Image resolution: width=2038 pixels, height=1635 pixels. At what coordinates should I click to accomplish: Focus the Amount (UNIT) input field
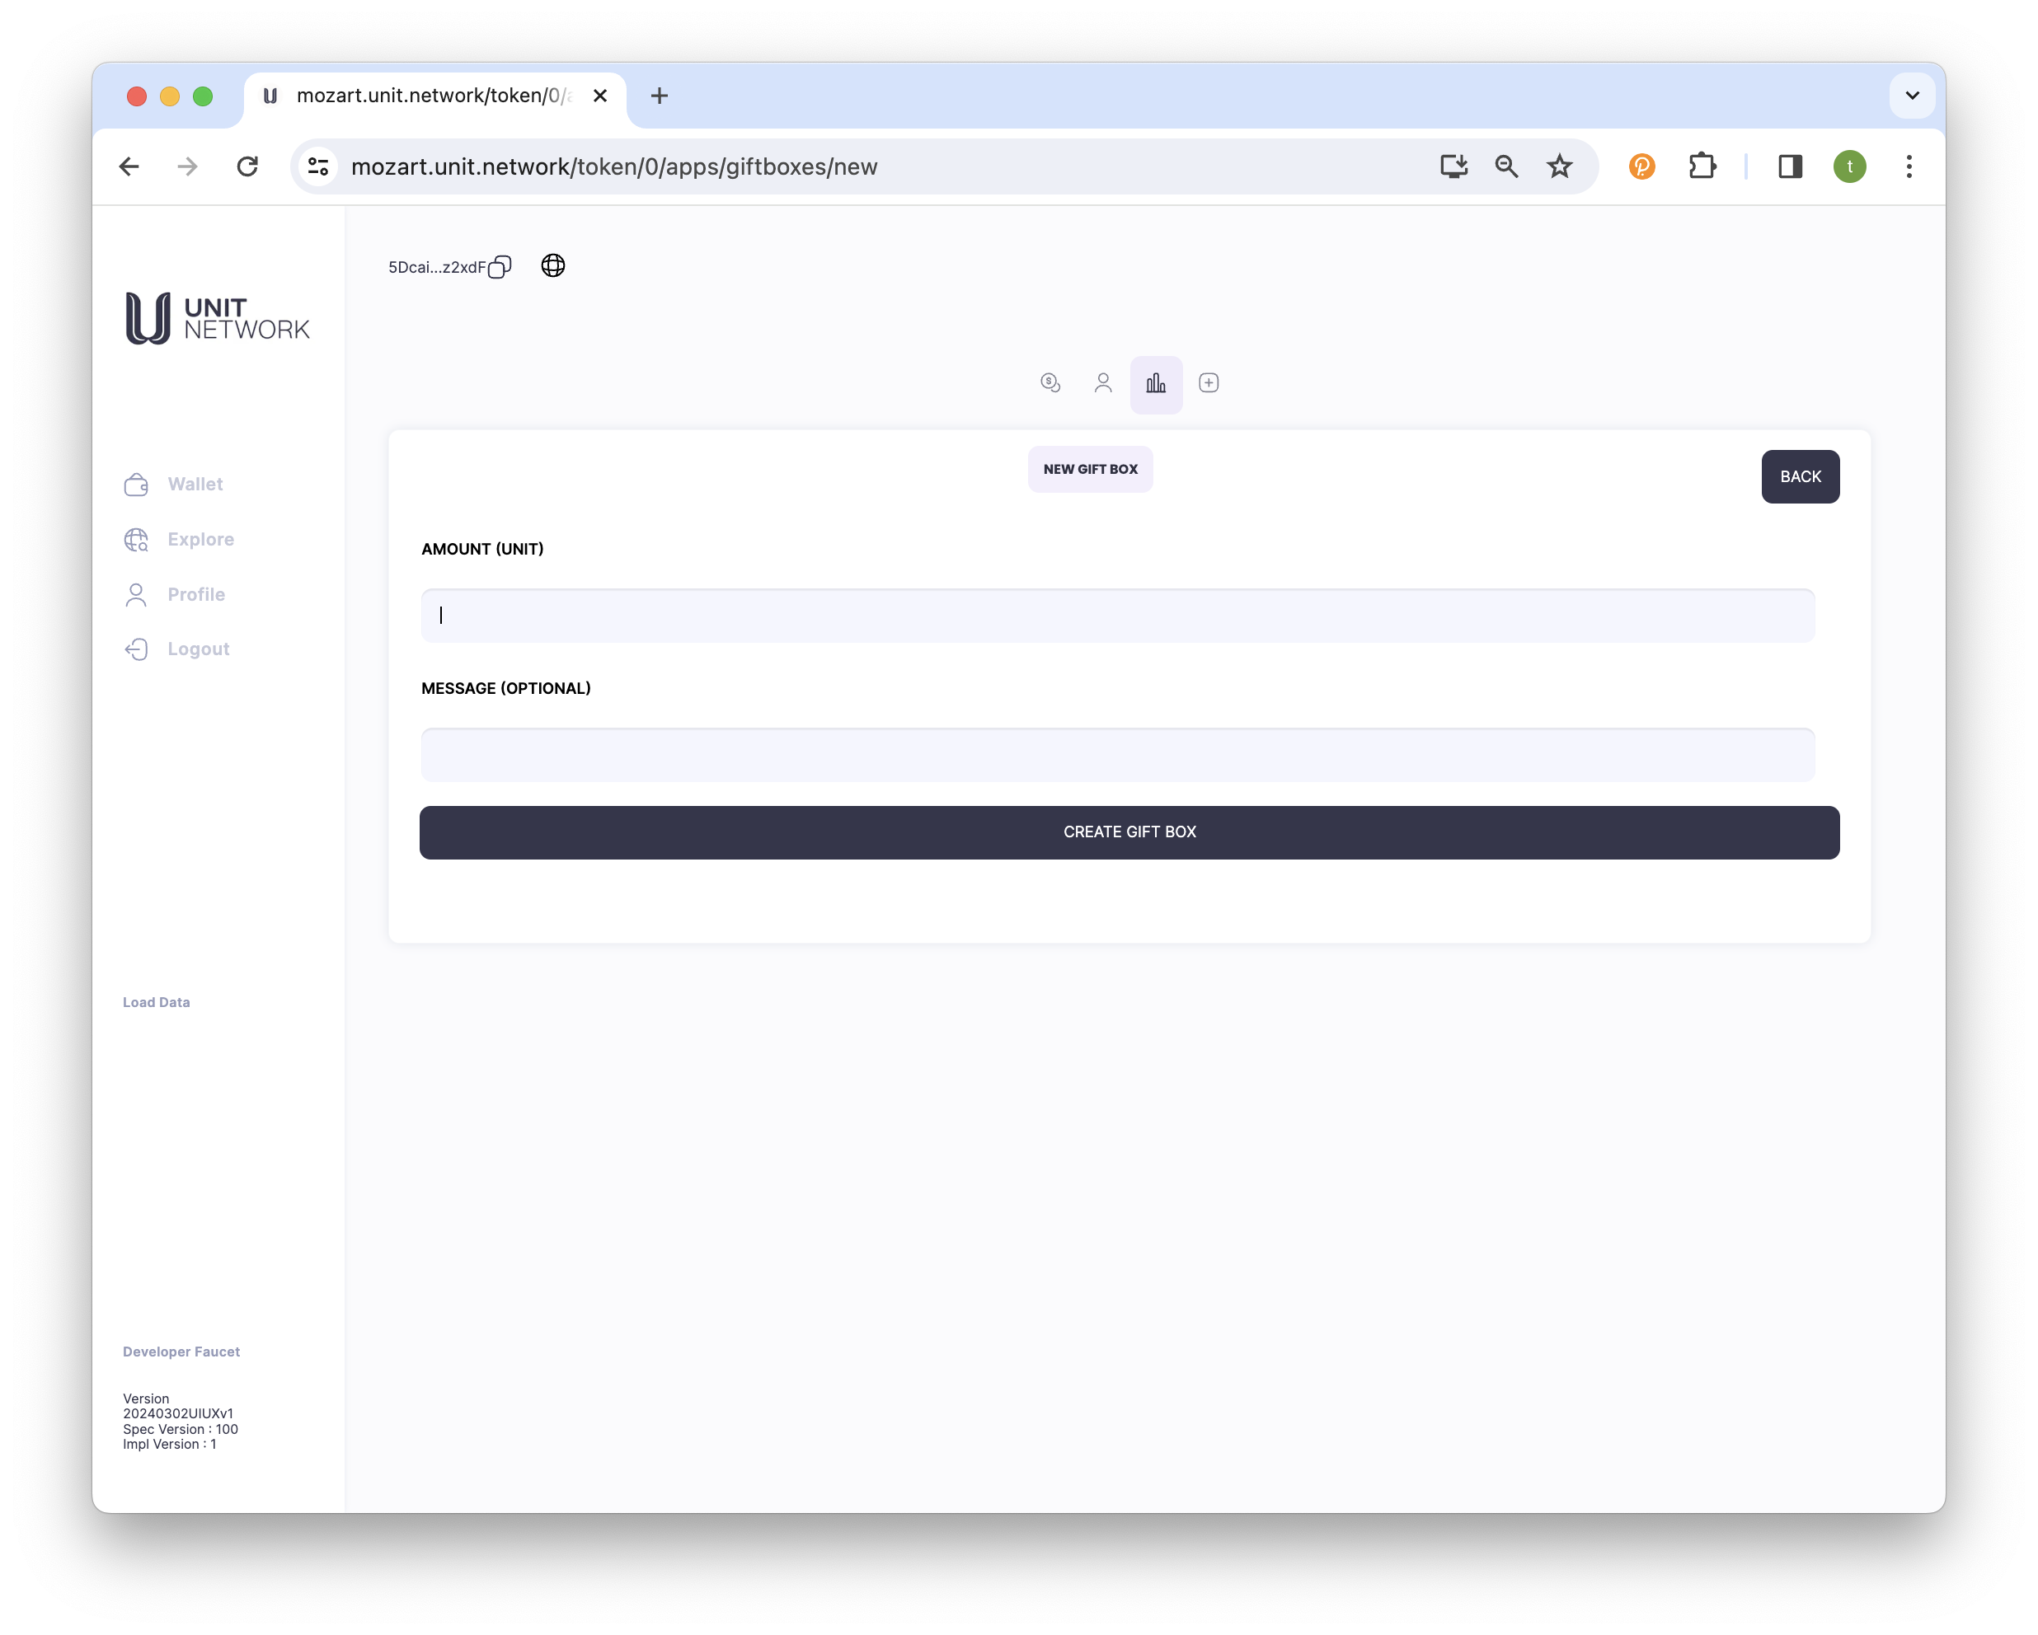coord(1117,616)
